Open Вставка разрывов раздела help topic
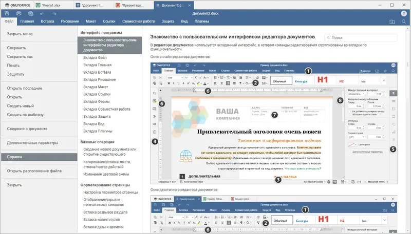 (x=109, y=212)
